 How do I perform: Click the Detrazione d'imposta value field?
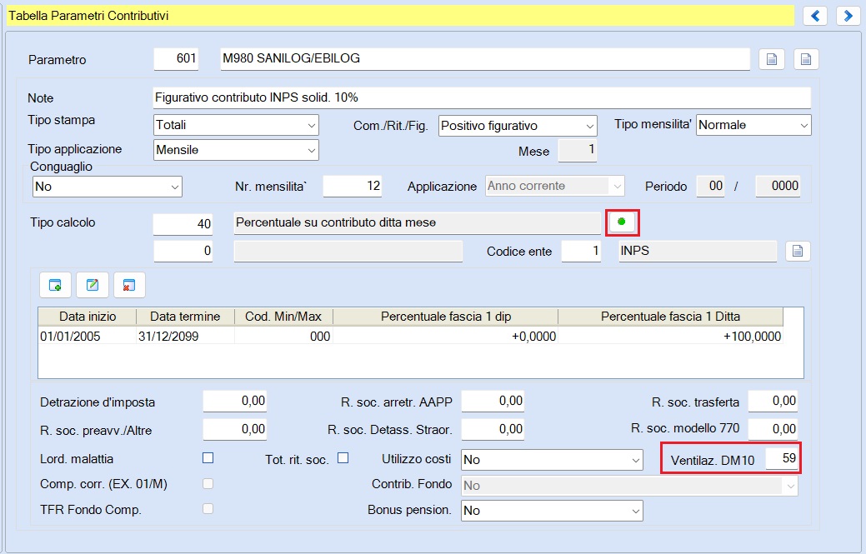coord(235,402)
